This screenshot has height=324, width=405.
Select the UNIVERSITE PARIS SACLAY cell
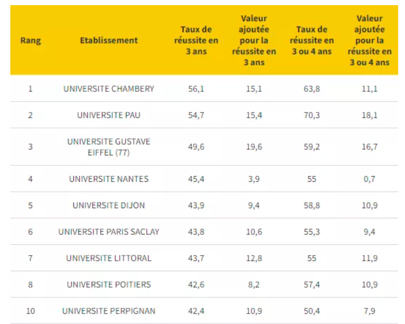(x=109, y=232)
